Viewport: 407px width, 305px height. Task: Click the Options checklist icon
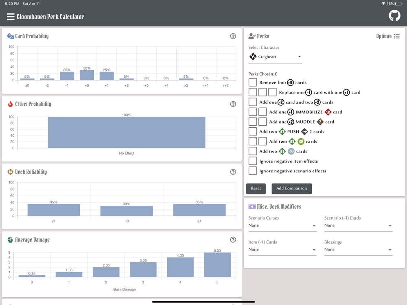(396, 36)
